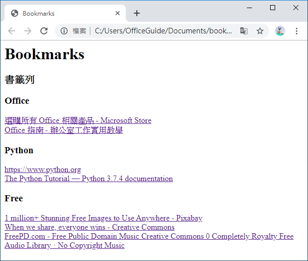This screenshot has height=261, width=308.
Task: Select the Bookmarks tab
Action: point(65,13)
